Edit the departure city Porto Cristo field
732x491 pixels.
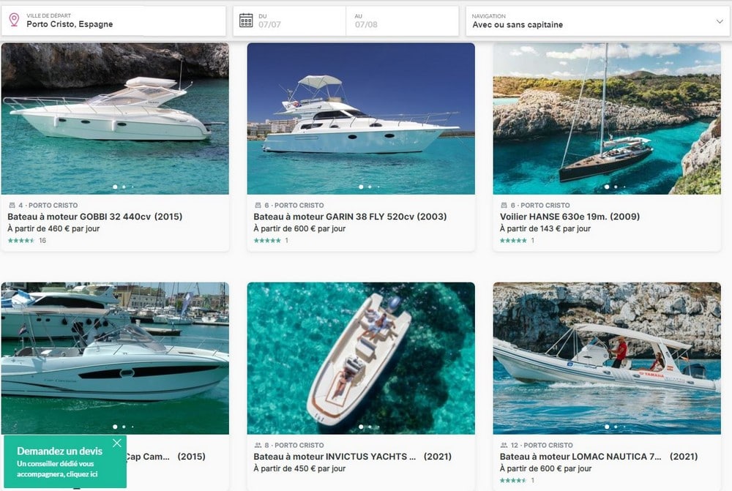(x=114, y=21)
